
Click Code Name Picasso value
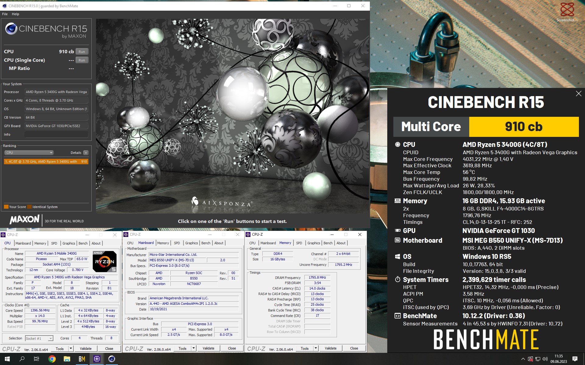41,259
